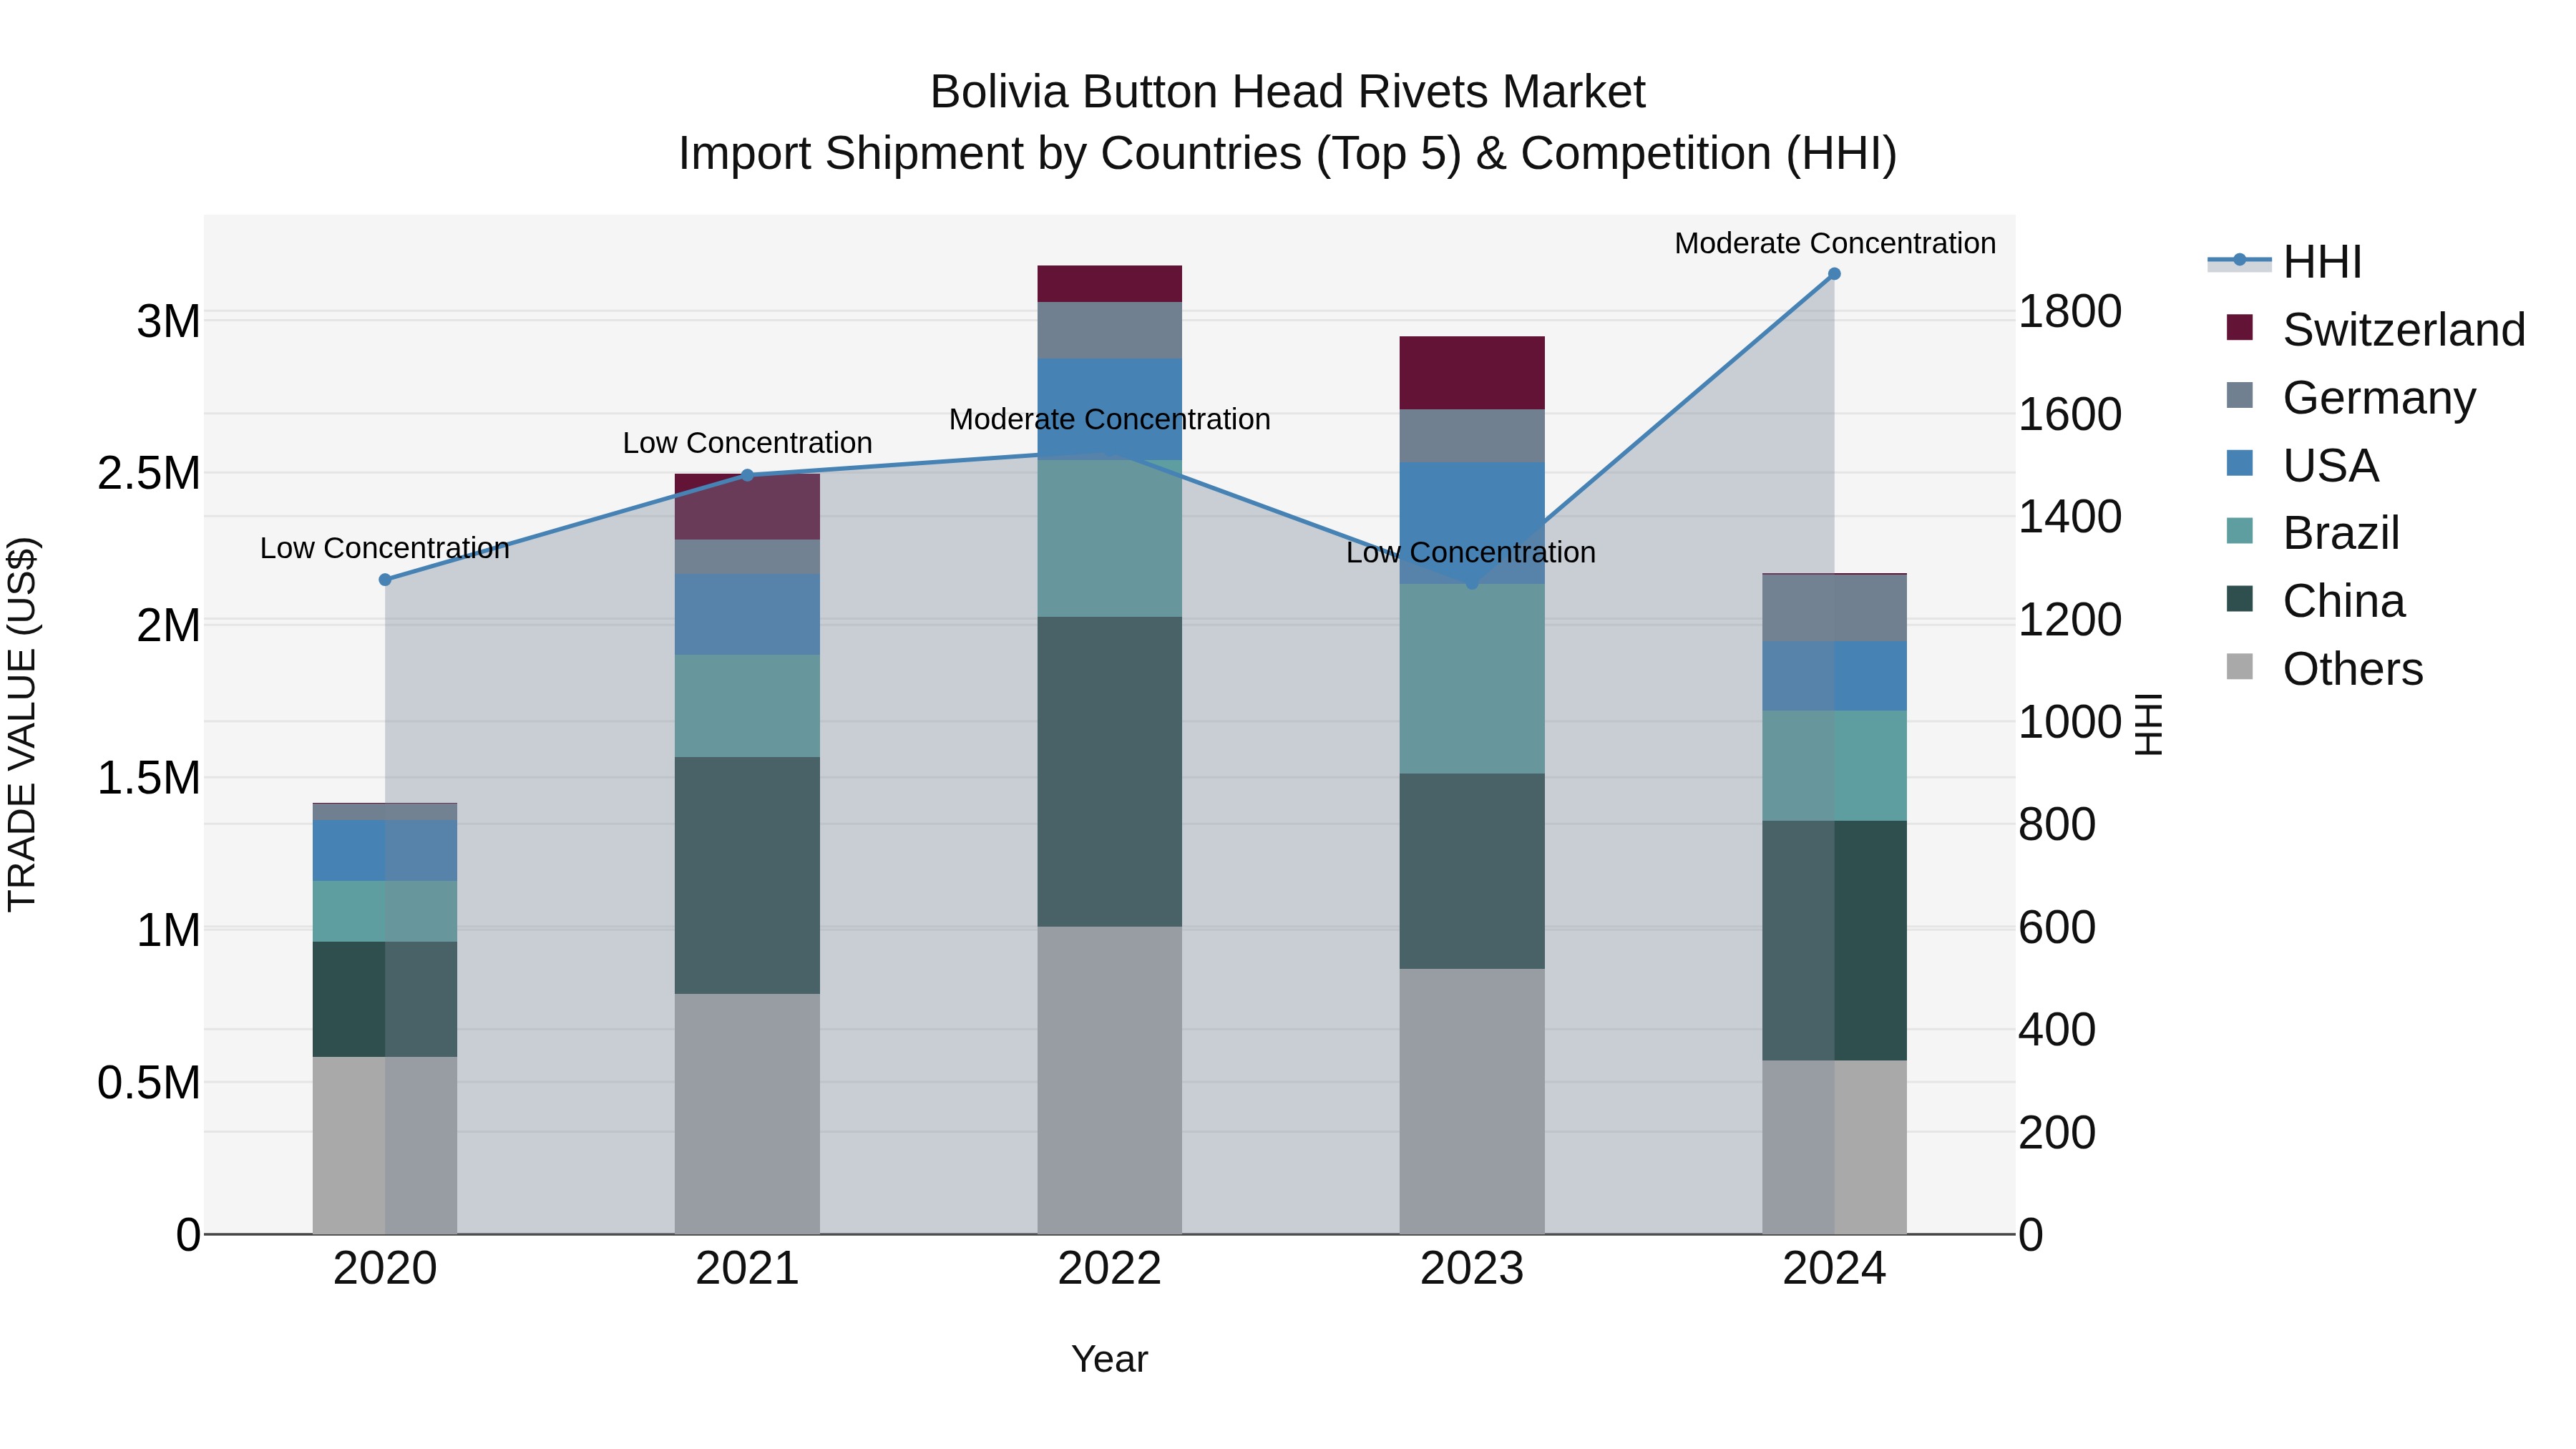The width and height of the screenshot is (2576, 1449).
Task: Select the 2021 Others bar segment
Action: pos(747,1114)
